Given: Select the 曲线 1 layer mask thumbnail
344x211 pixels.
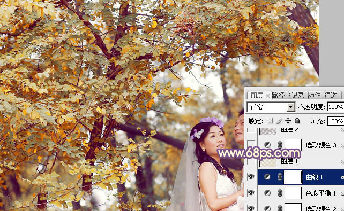Looking at the screenshot, I should click(x=293, y=177).
